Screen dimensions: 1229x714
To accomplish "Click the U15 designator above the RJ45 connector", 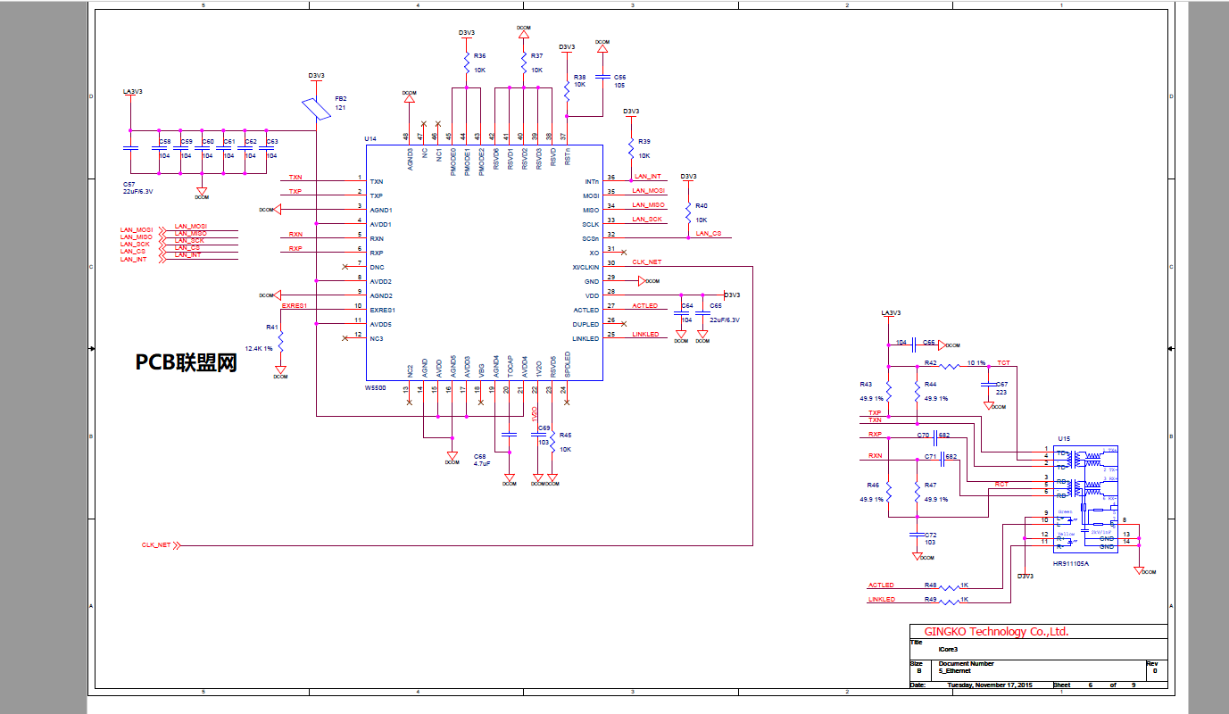I will (x=1063, y=439).
